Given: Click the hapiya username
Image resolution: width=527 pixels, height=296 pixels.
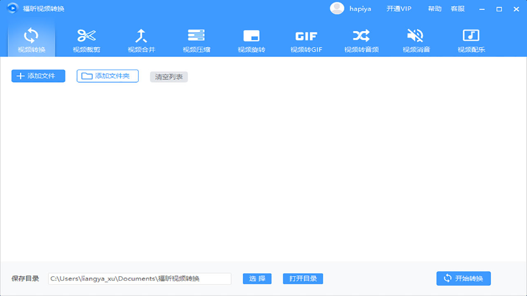Looking at the screenshot, I should point(360,8).
